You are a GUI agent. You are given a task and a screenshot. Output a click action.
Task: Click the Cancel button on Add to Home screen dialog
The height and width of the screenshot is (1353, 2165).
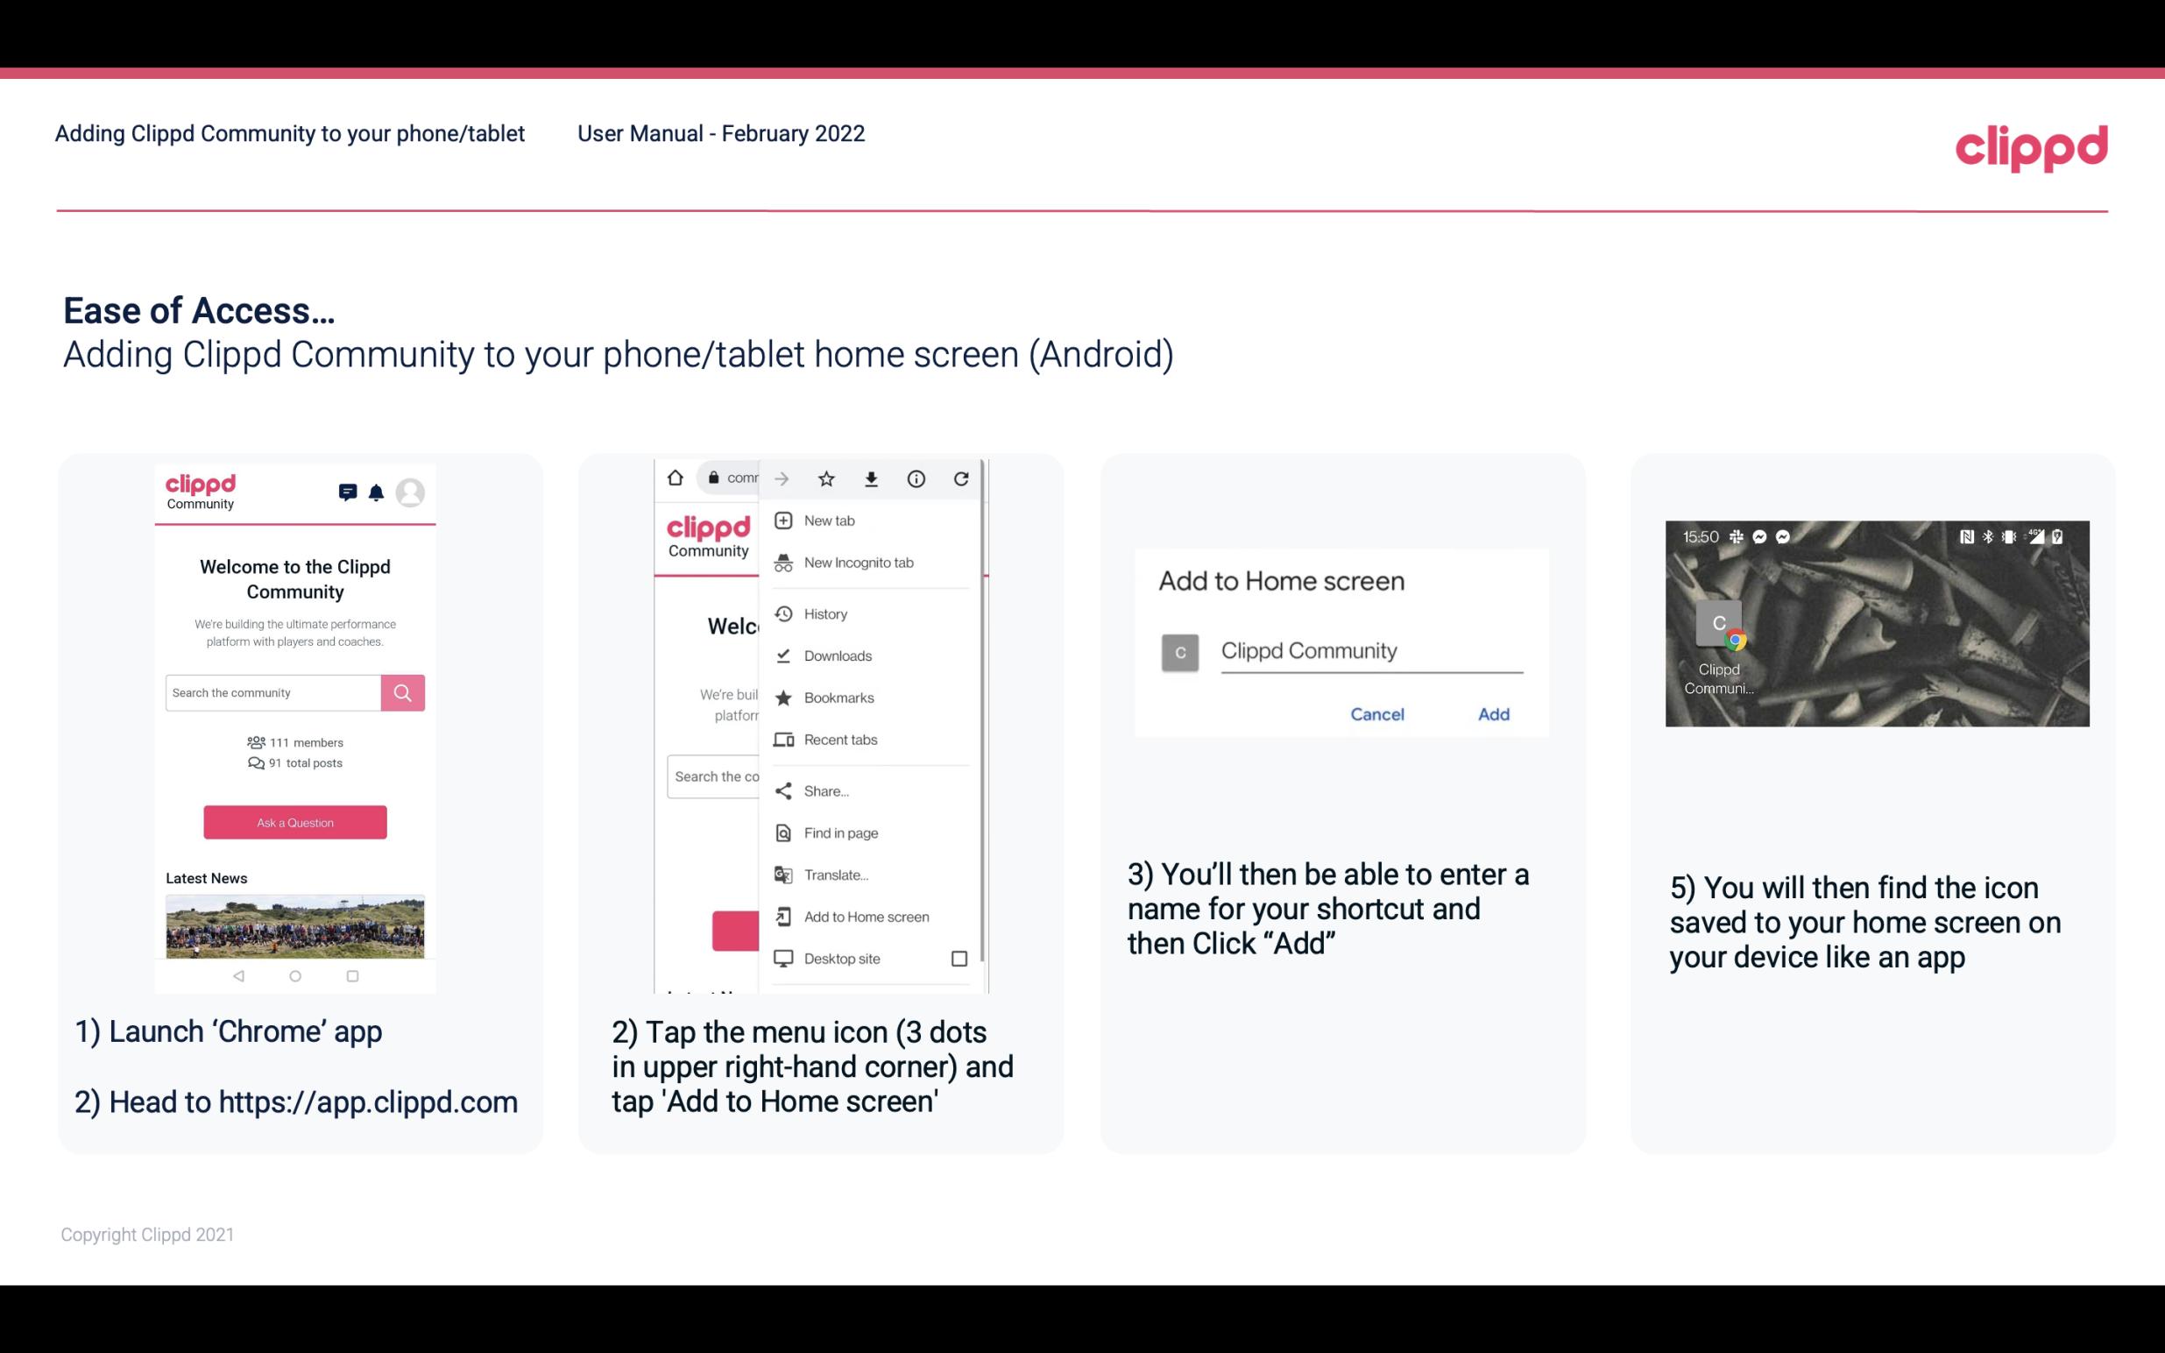[x=1376, y=714]
